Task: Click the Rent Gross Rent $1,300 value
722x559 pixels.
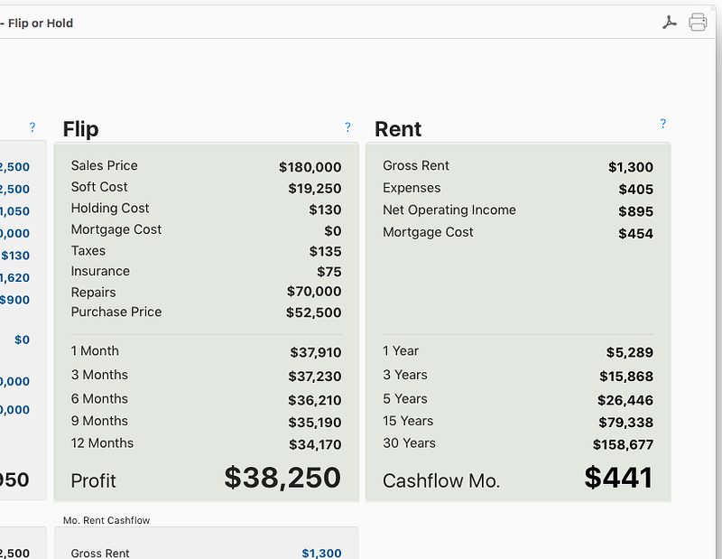Action: (630, 167)
